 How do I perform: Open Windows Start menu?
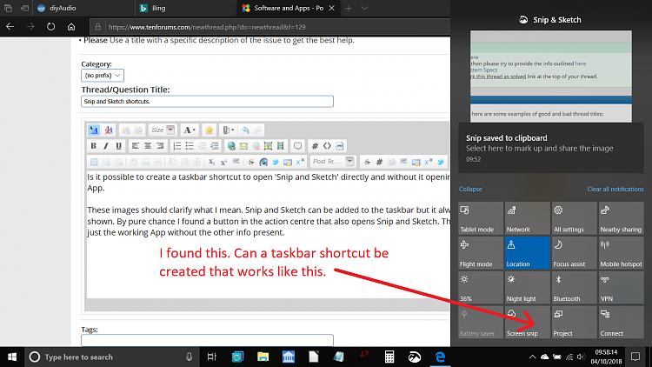click(12, 357)
